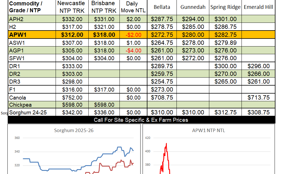
Task: Click the Chickpea Brisbane price cell
Action: click(x=104, y=105)
